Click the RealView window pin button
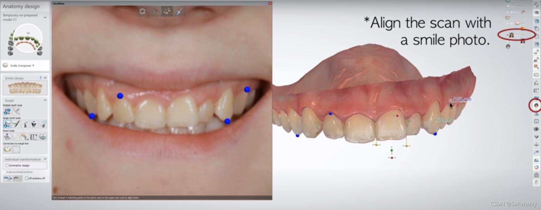 point(266,3)
